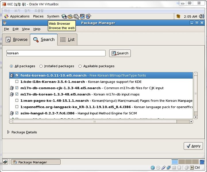Open the Email client launcher in panel

point(70,16)
